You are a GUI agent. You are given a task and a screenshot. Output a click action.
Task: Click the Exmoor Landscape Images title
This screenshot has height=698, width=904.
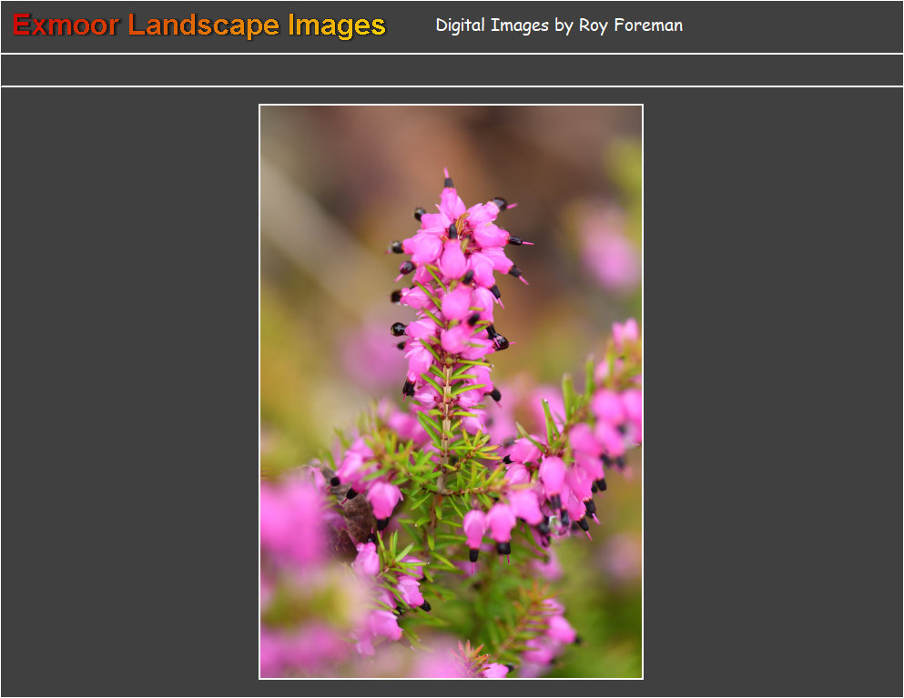[x=198, y=25]
